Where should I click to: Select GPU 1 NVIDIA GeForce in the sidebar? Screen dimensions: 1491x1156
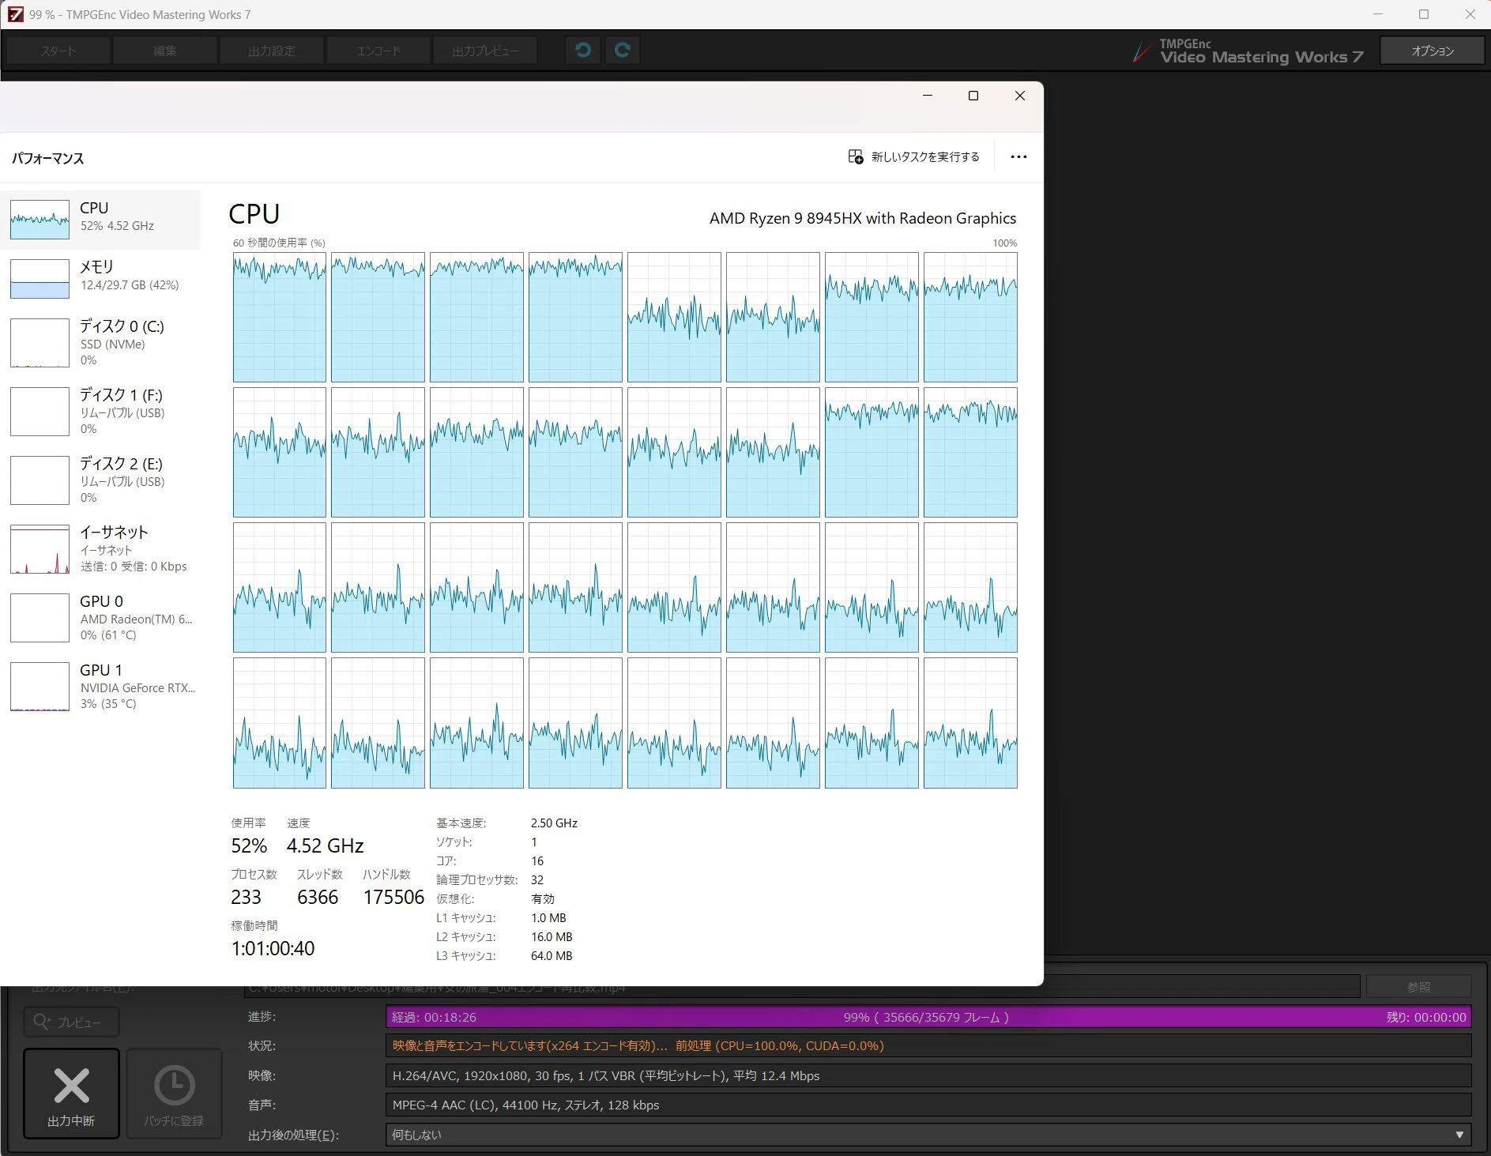click(x=100, y=686)
